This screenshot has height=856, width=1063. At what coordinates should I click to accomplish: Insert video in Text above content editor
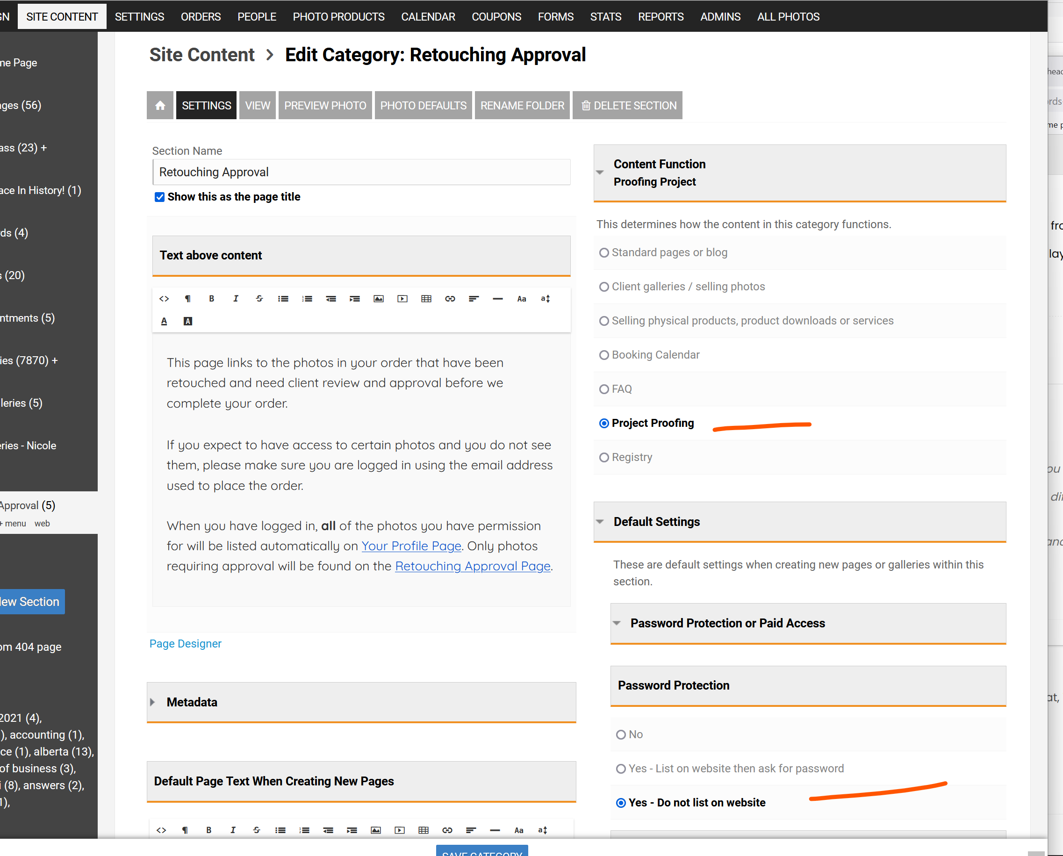pyautogui.click(x=402, y=299)
